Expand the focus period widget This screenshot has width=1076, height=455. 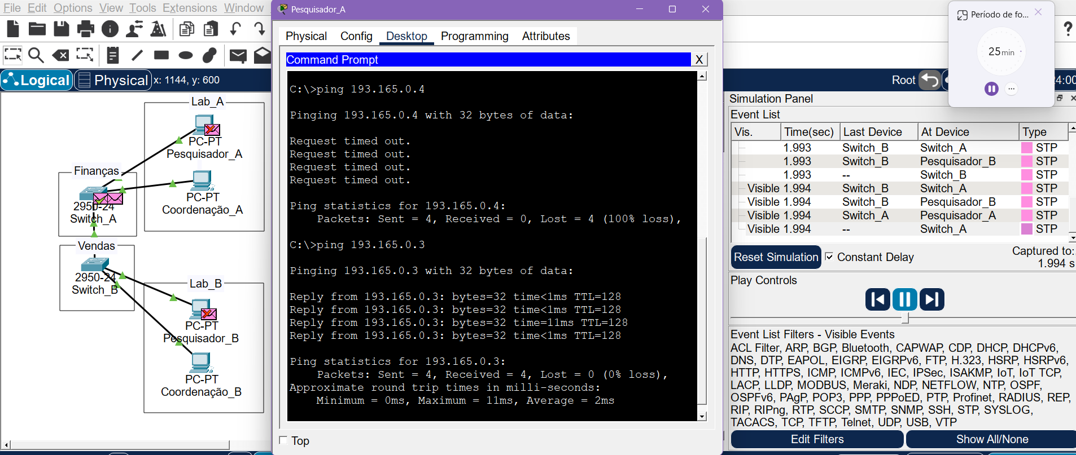point(962,15)
